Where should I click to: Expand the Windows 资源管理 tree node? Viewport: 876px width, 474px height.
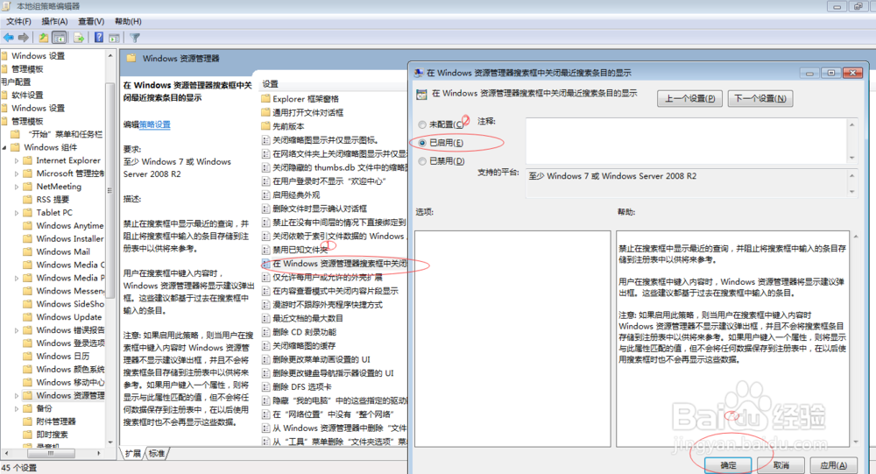[16, 395]
